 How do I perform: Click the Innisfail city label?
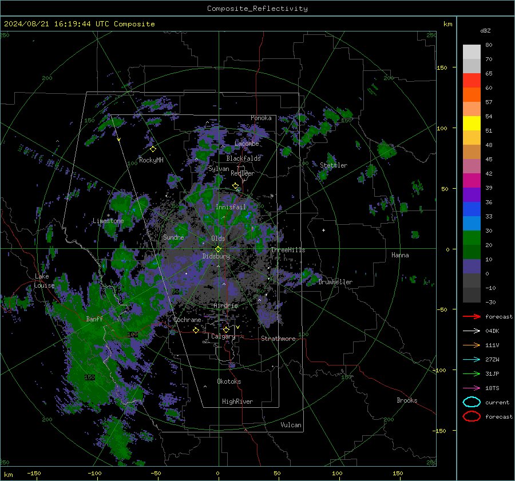pyautogui.click(x=231, y=207)
